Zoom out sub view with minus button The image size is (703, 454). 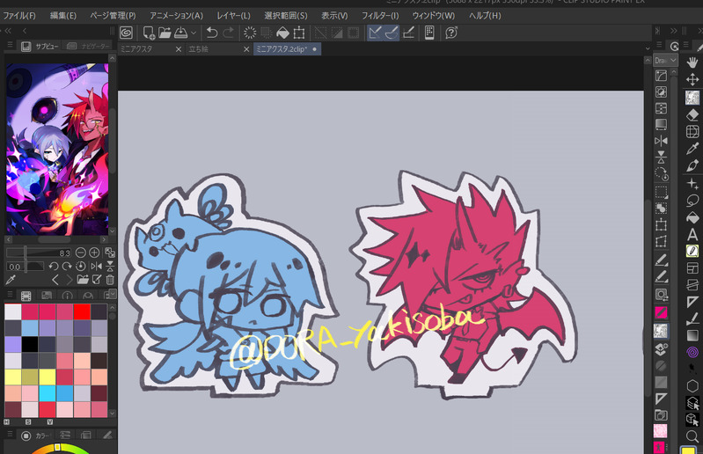point(81,253)
